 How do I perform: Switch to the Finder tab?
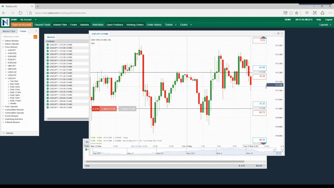pos(23,31)
